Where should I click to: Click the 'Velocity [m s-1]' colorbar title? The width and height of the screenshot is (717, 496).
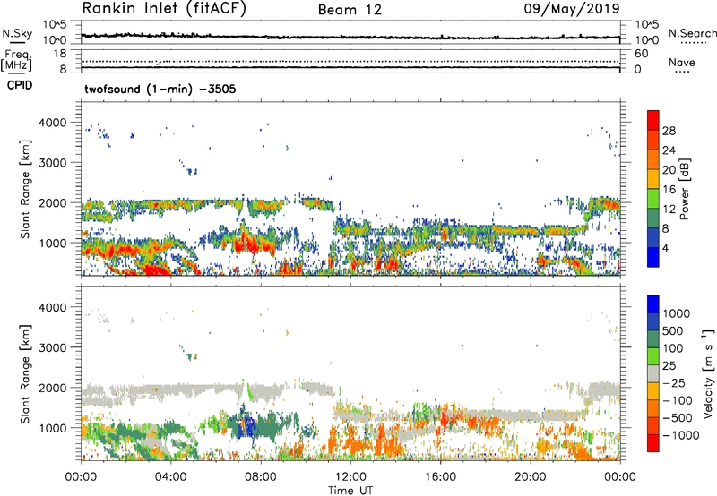click(x=708, y=373)
